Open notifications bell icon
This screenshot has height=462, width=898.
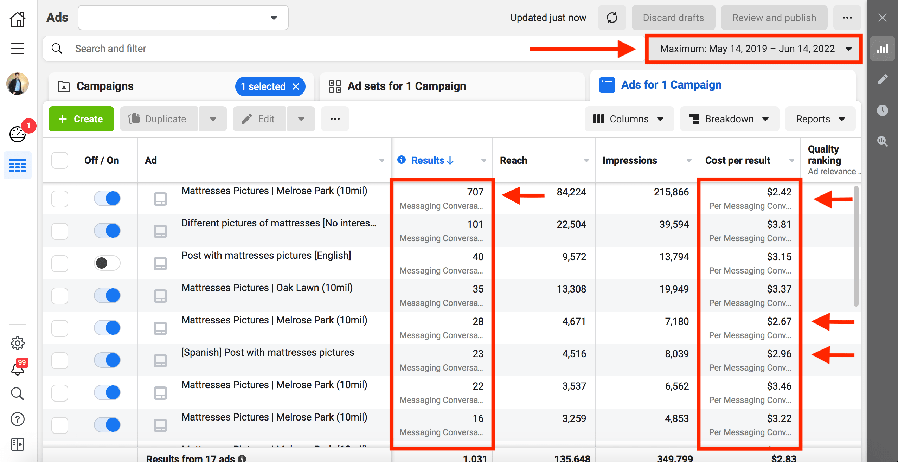(x=17, y=368)
